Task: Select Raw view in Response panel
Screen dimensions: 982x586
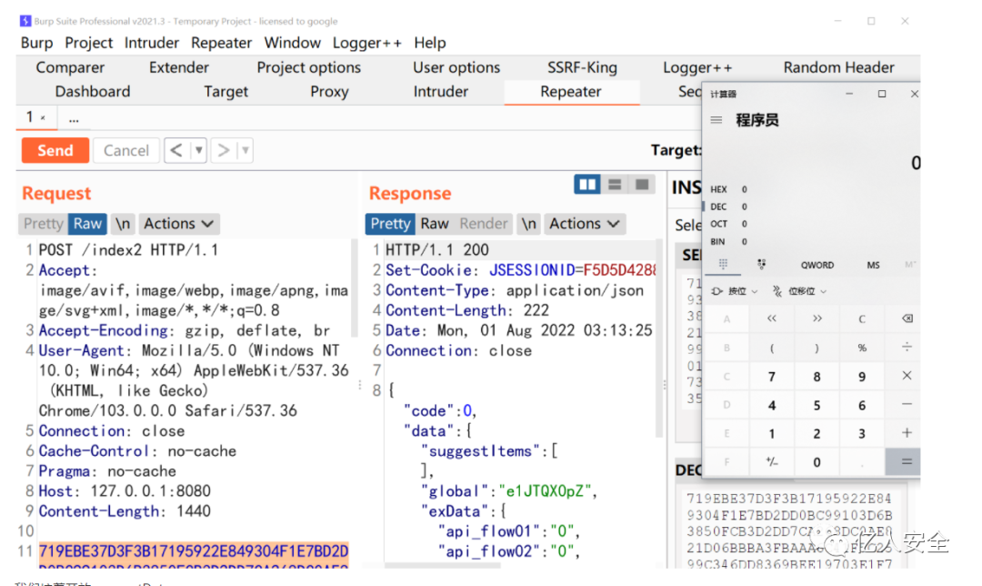Action: tap(434, 224)
